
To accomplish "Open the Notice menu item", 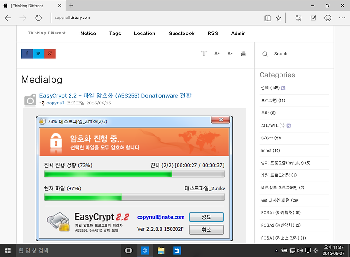I will coord(88,33).
